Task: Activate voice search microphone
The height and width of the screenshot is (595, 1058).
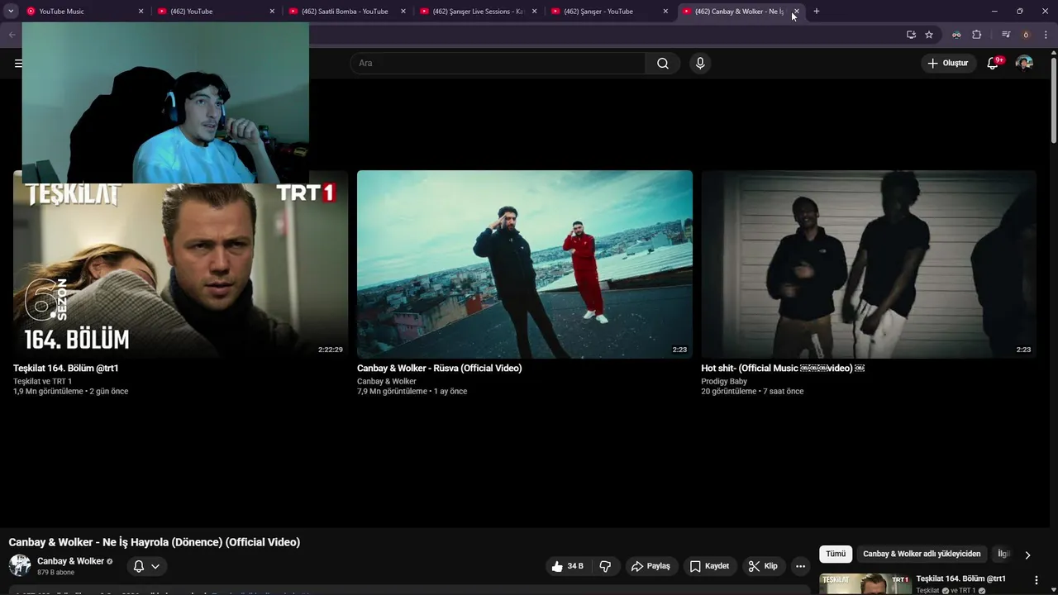Action: point(700,64)
